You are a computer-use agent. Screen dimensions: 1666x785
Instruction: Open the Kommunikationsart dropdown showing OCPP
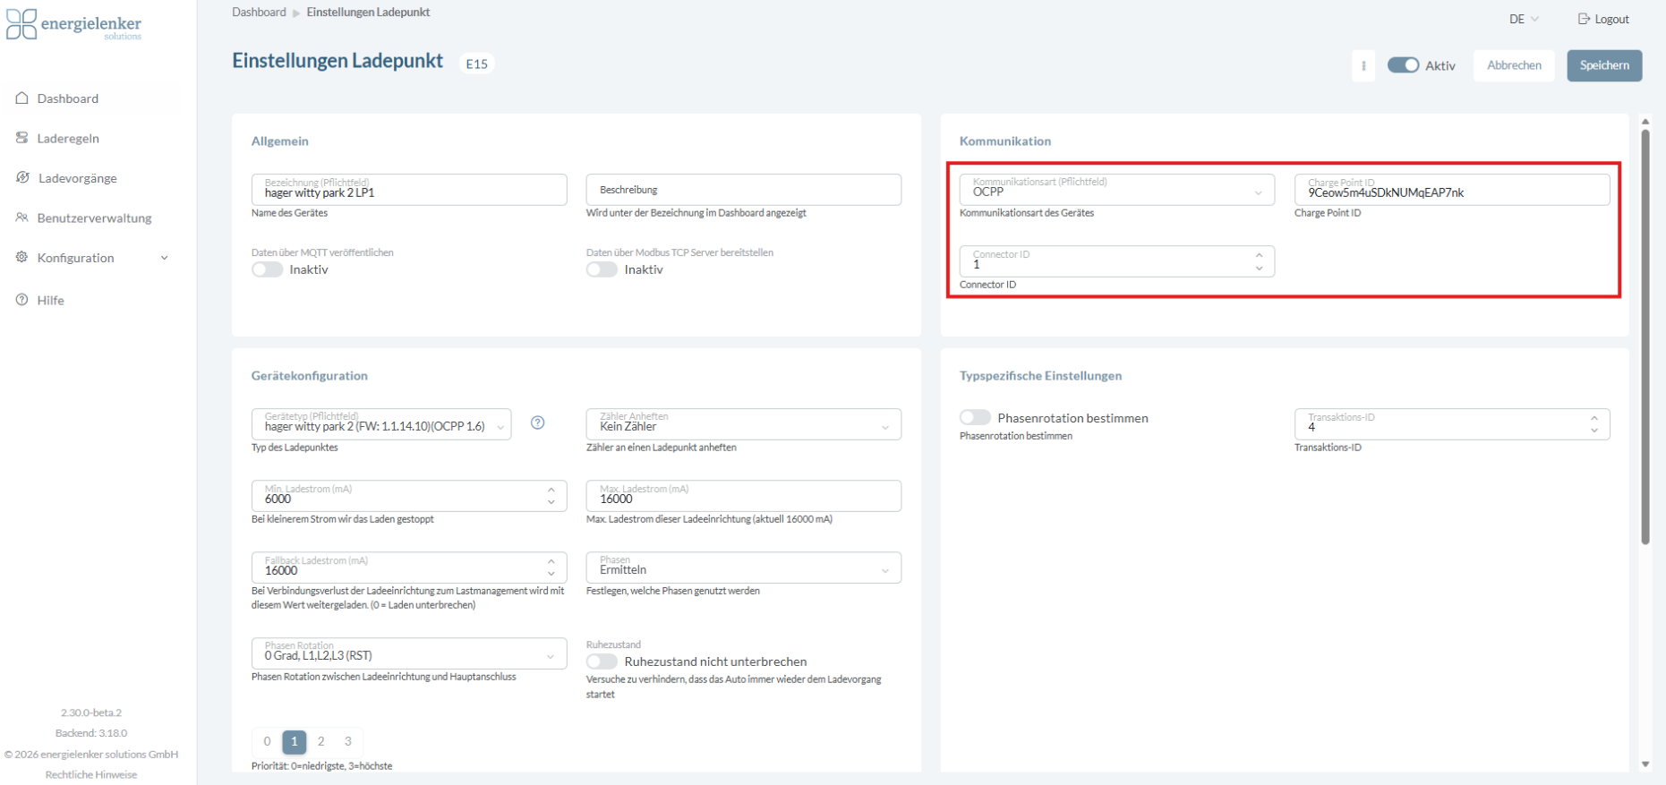point(1116,190)
